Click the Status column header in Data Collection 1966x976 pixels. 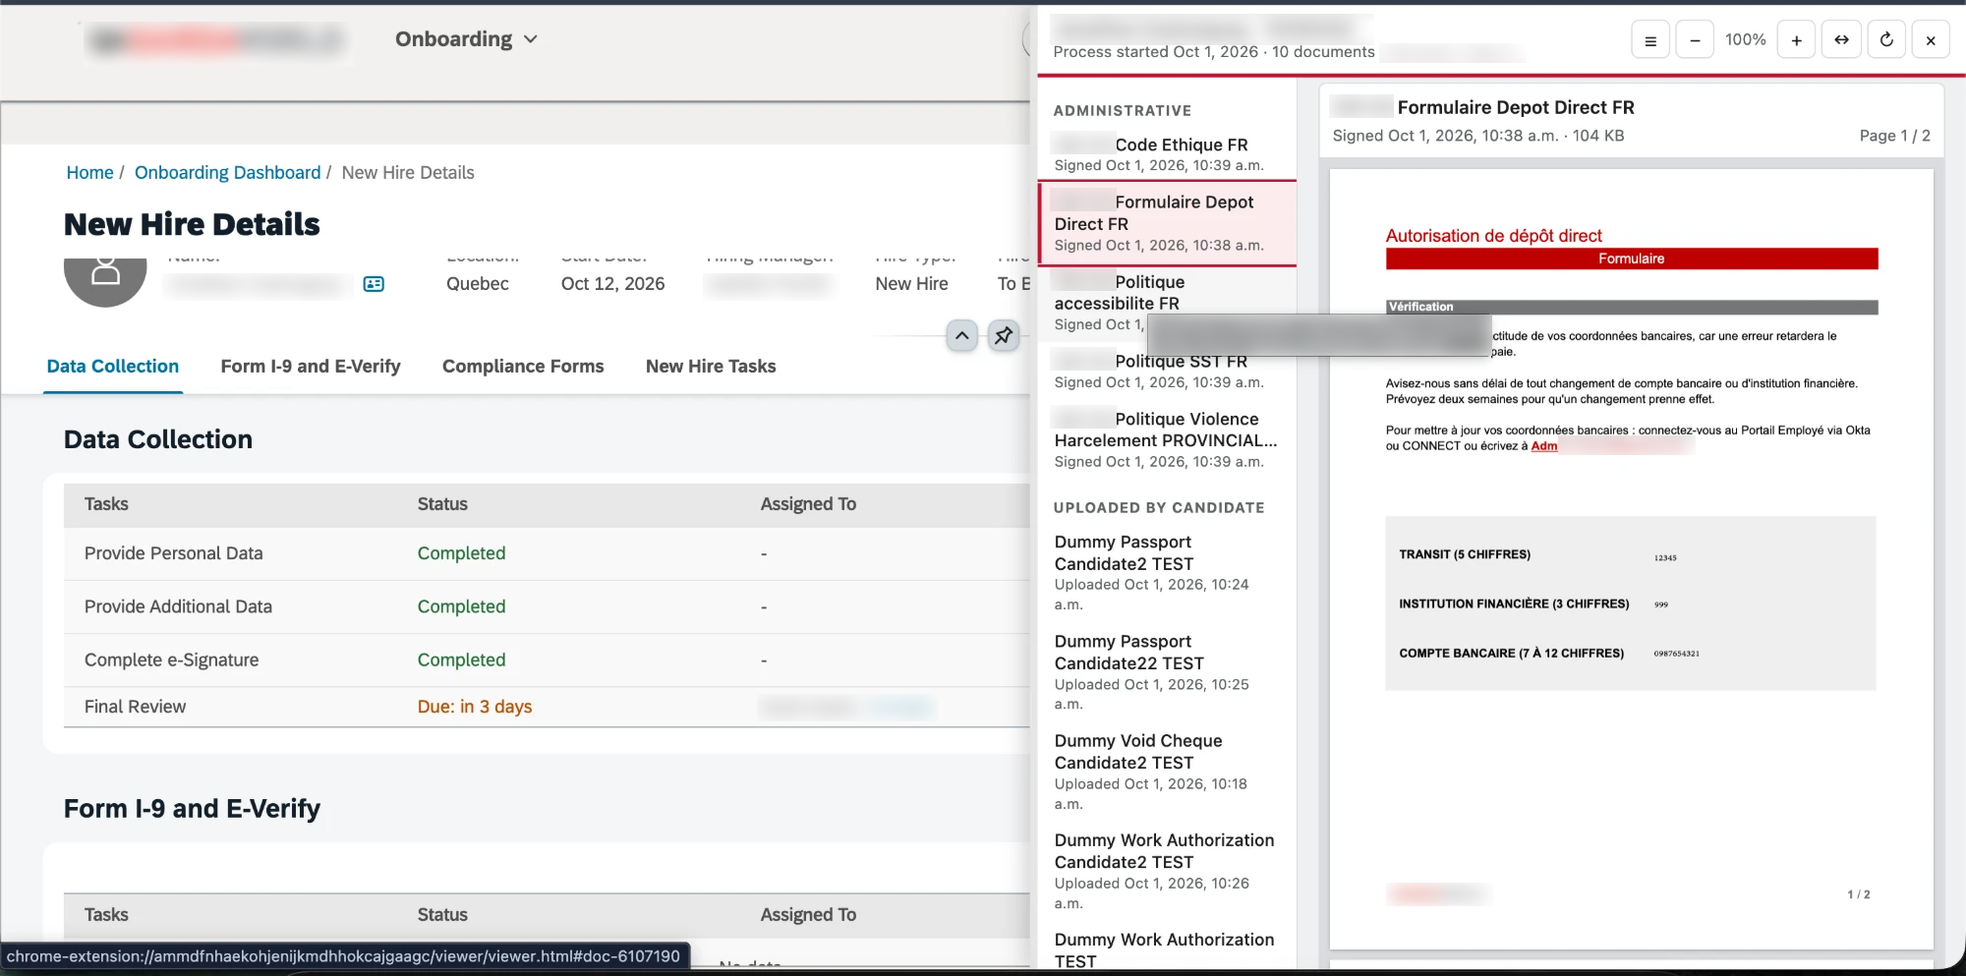(442, 504)
